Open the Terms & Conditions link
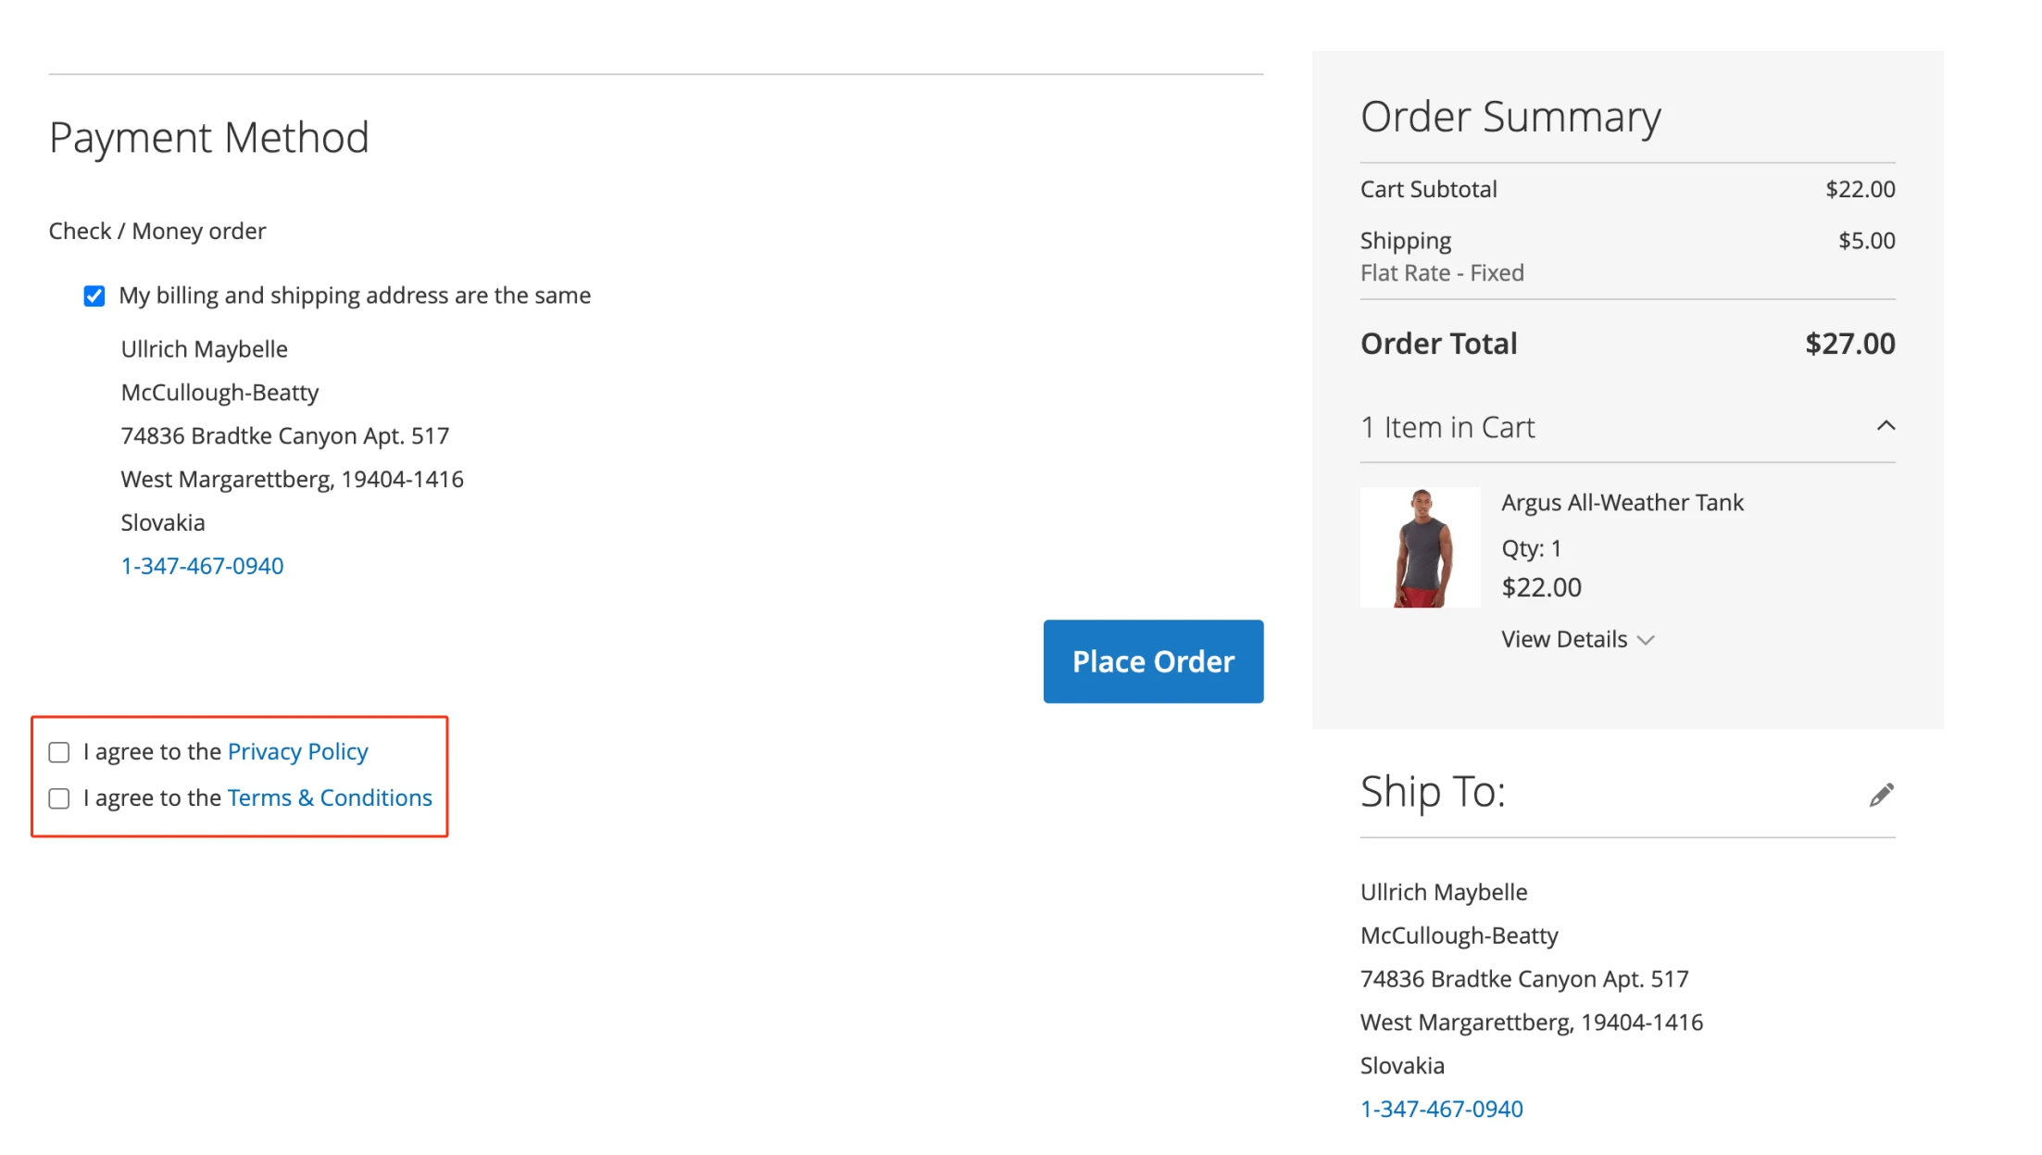Image resolution: width=2042 pixels, height=1155 pixels. click(x=329, y=797)
